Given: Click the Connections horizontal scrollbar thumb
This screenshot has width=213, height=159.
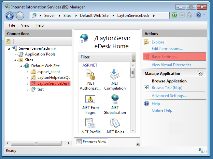Looking at the screenshot, I should click(x=36, y=143).
